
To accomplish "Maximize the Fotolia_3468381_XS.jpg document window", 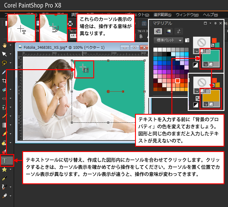I will click(x=134, y=48).
